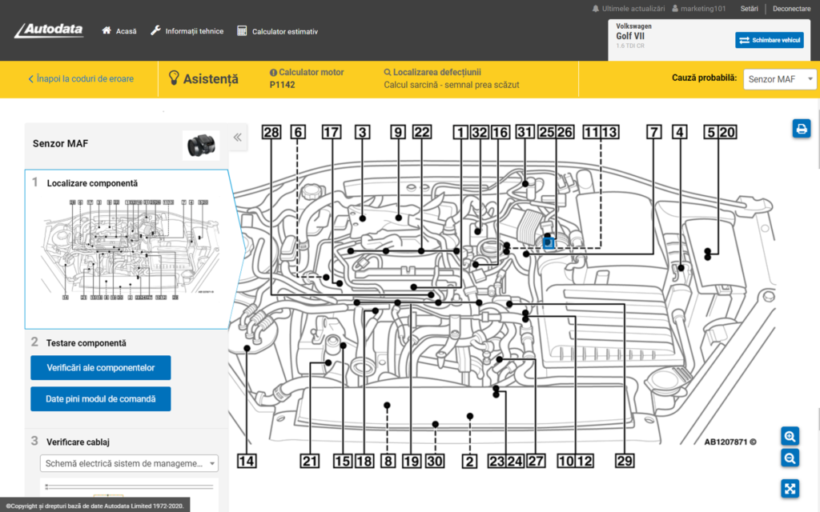820x512 pixels.
Task: Open the Schemă electrică dropdown
Action: pos(129,463)
